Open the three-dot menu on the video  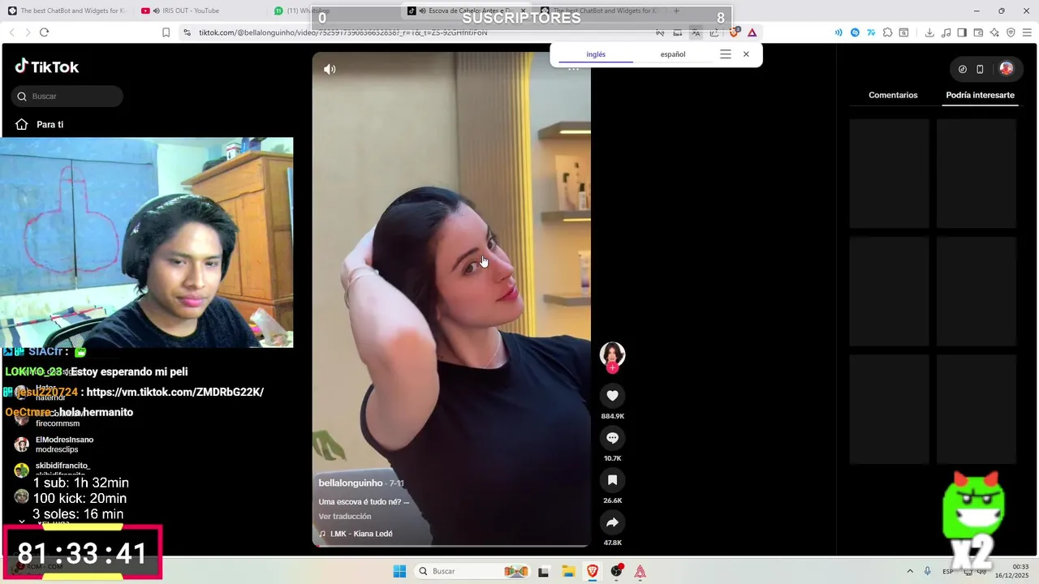[573, 69]
